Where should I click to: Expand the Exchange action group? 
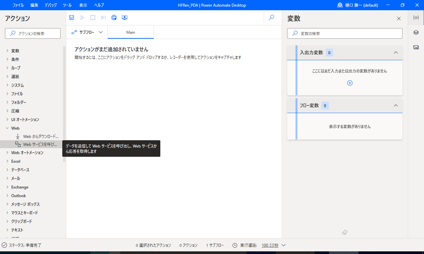coord(8,187)
